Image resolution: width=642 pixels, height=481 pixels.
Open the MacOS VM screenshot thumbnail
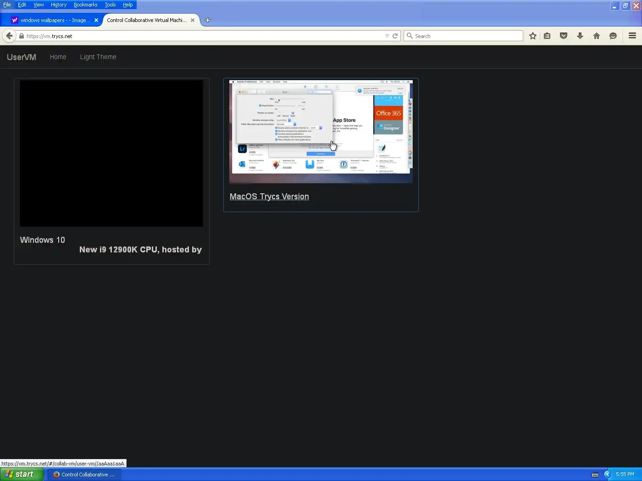(321, 131)
